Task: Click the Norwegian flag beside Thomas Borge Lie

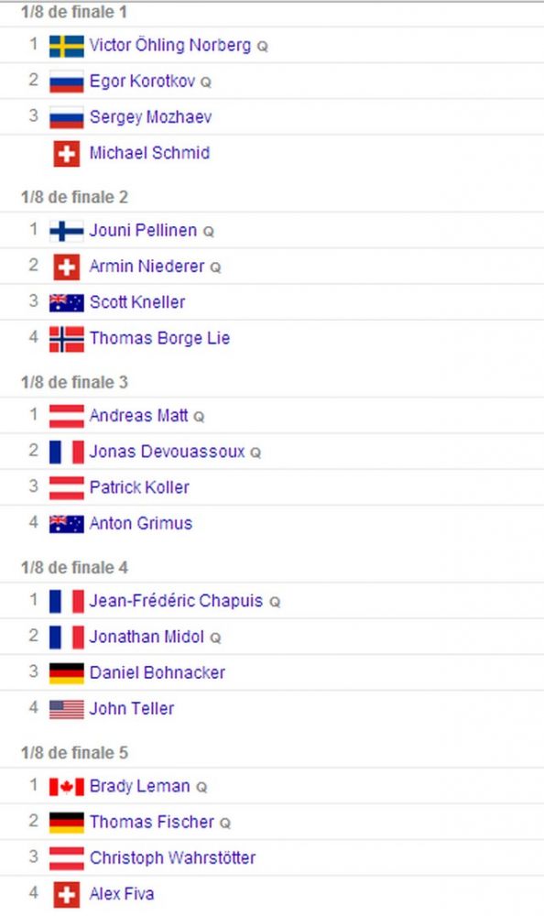Action: pos(67,339)
